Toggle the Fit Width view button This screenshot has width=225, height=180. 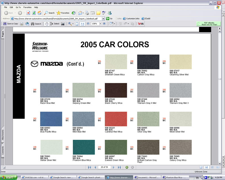tap(82, 24)
